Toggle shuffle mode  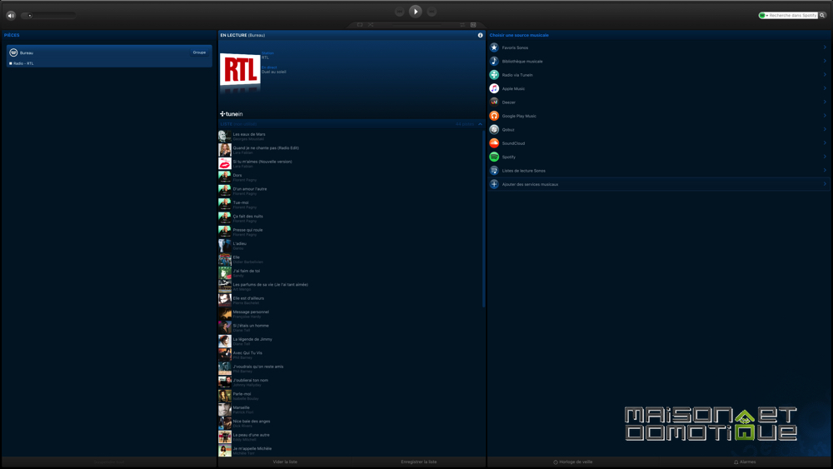point(371,24)
